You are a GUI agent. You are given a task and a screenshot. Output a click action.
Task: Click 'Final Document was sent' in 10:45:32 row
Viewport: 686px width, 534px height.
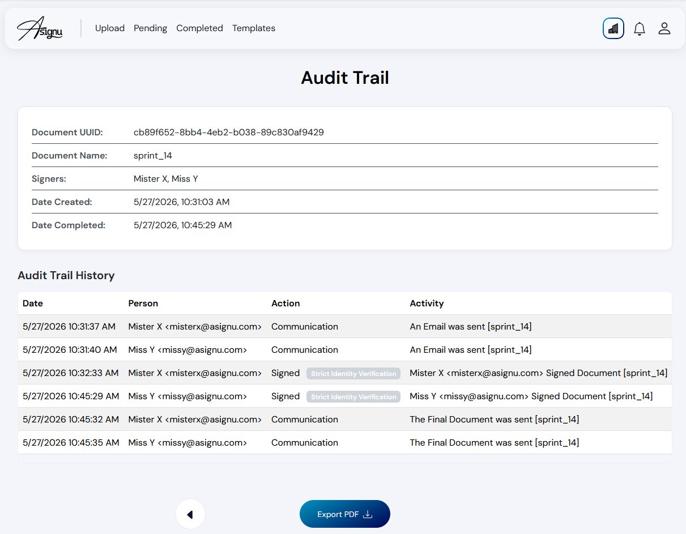495,419
